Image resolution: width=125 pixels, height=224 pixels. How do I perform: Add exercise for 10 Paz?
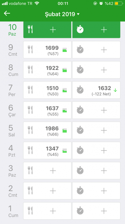(x=96, y=30)
